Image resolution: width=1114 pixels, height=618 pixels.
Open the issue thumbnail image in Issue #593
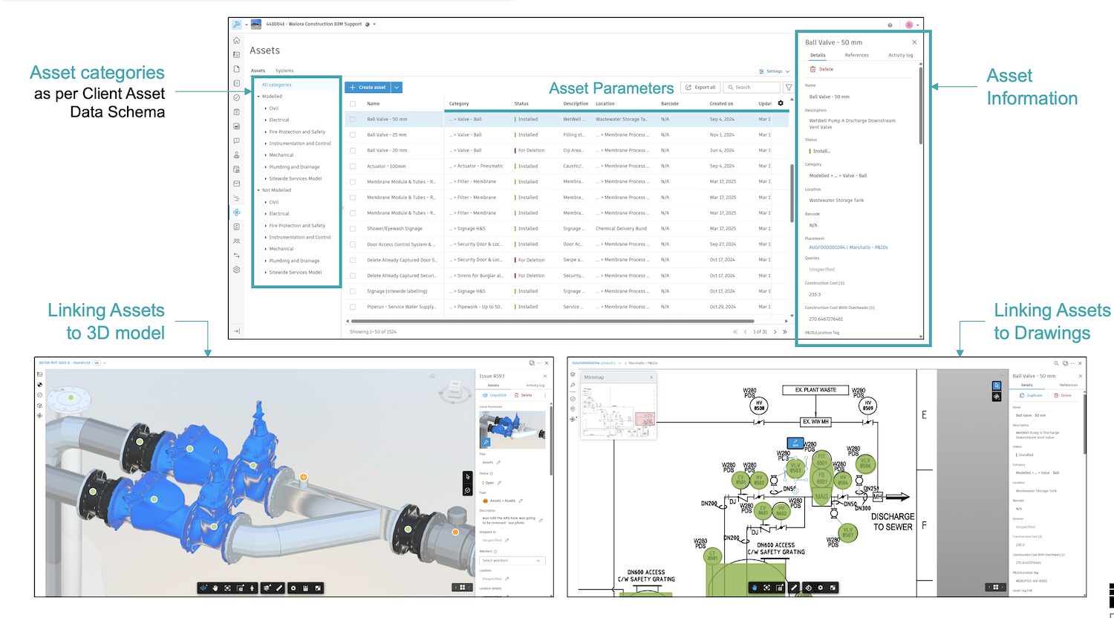(512, 429)
